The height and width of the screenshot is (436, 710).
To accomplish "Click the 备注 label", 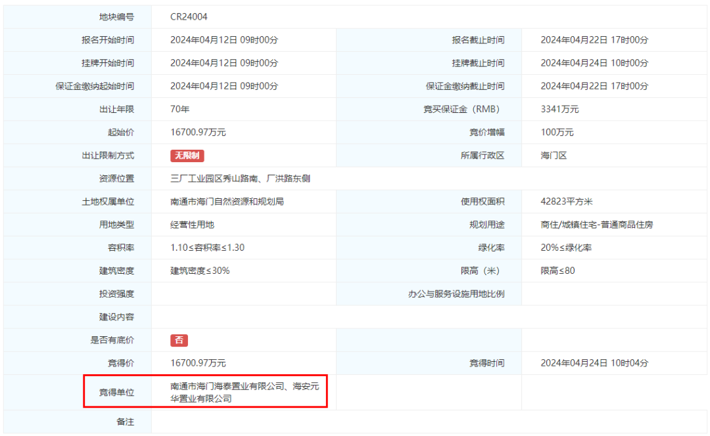I will coord(125,422).
